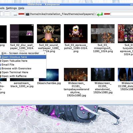Select the Widescreen_01195_abandoned thumbnail

tap(103, 74)
